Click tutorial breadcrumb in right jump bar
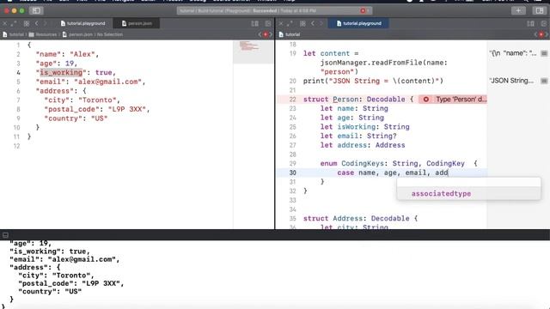This screenshot has width=550, height=309. pyautogui.click(x=290, y=34)
